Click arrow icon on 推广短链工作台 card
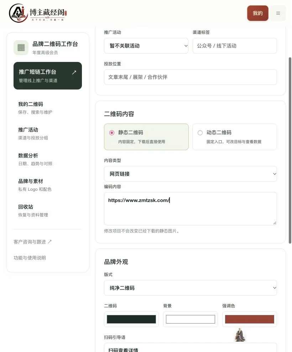 74,72
